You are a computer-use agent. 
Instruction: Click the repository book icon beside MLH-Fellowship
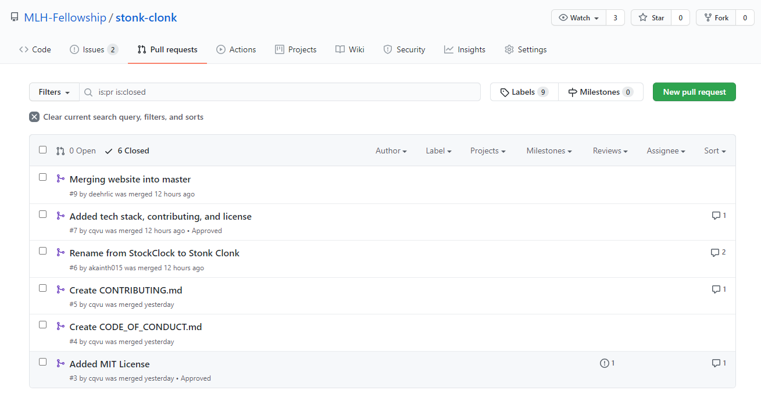pos(15,17)
